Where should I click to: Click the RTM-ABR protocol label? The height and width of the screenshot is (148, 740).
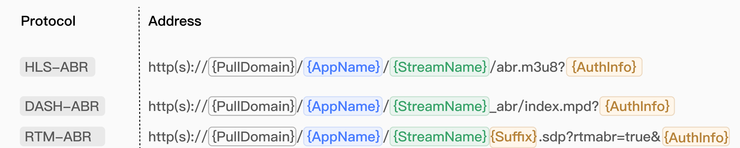62,136
